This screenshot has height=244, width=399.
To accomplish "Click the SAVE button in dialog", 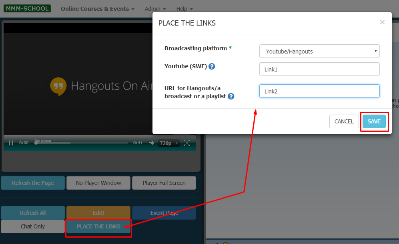I will (x=374, y=121).
